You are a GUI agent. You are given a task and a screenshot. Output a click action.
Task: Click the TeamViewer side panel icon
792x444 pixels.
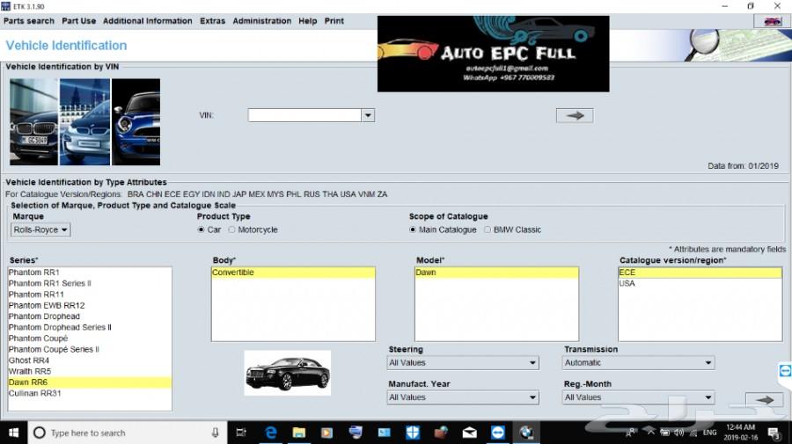(785, 371)
